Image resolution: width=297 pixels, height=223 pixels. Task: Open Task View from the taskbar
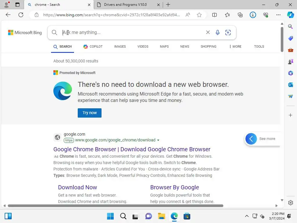click(x=135, y=216)
